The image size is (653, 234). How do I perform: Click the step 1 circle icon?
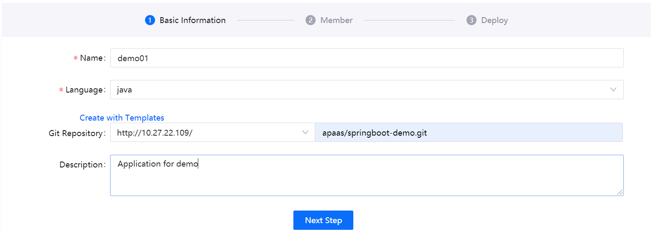(x=150, y=20)
